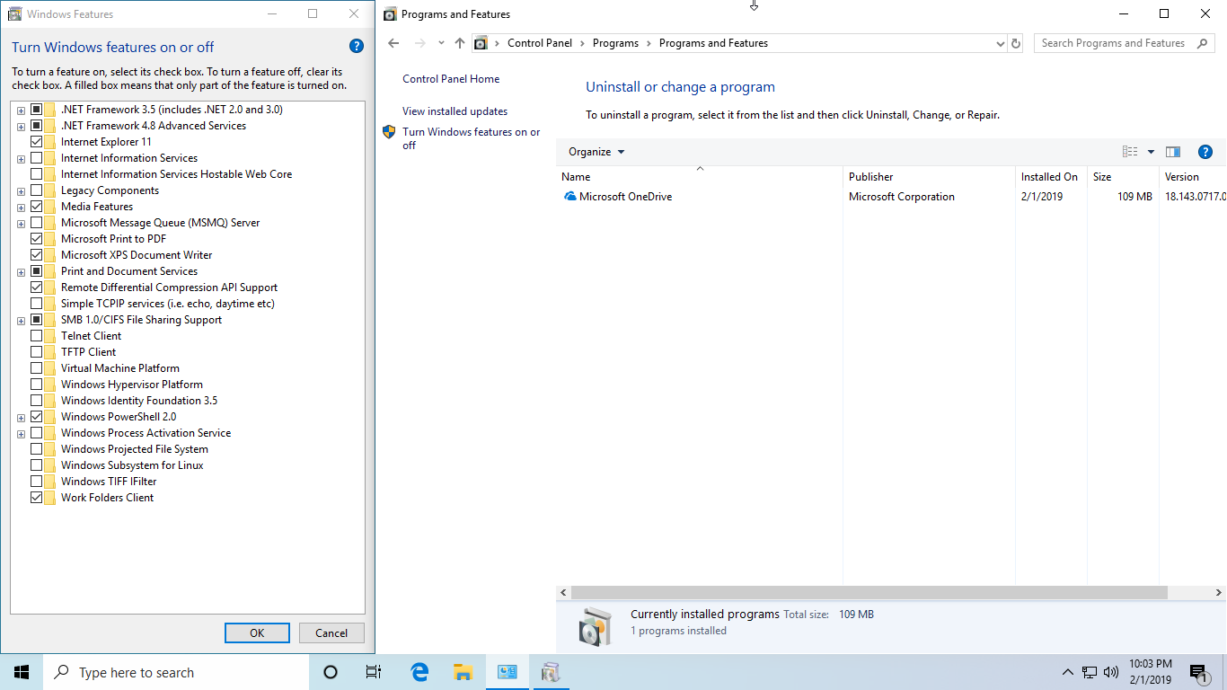This screenshot has height=690, width=1227.
Task: Expand SMB 1.0/CIFS File Sharing Support
Action: (x=21, y=321)
